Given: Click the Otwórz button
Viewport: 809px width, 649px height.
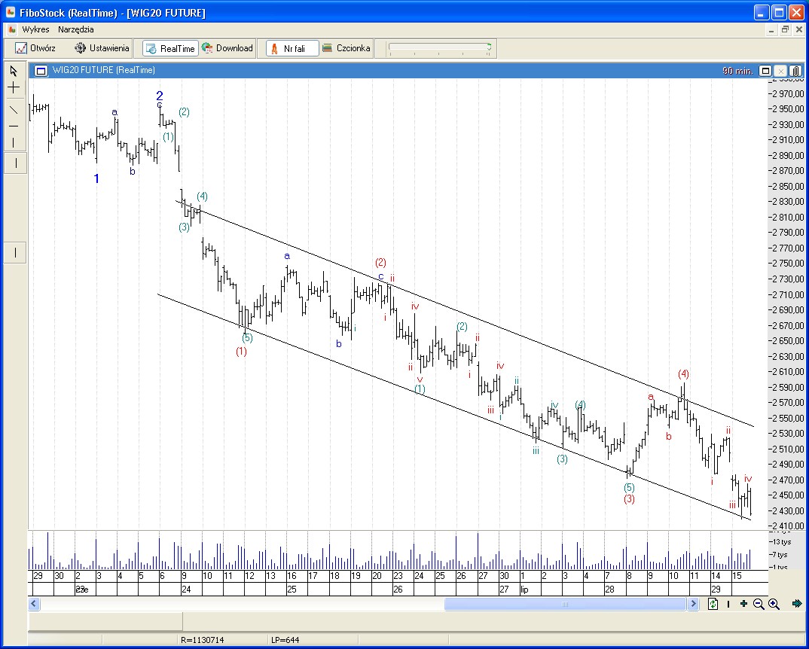Looking at the screenshot, I should click(35, 48).
